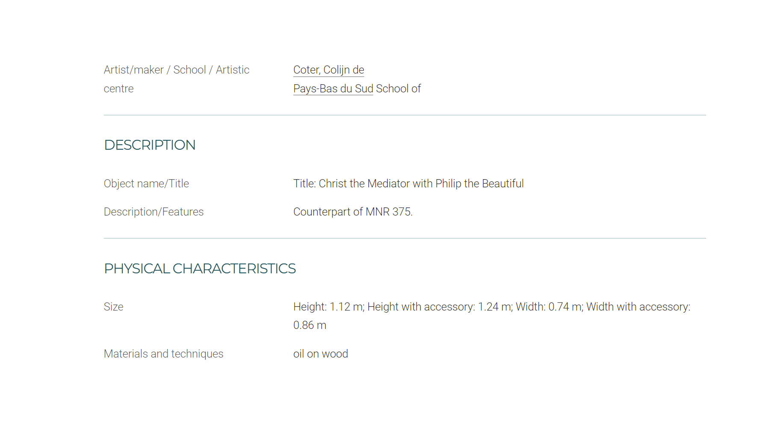Click the oil on wood value
Image resolution: width=784 pixels, height=426 pixels.
pos(321,354)
